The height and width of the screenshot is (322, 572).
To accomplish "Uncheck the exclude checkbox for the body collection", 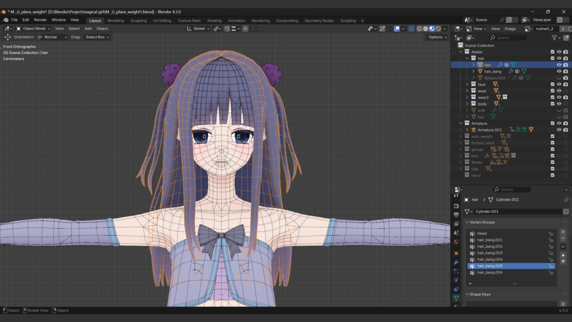I will 552,103.
